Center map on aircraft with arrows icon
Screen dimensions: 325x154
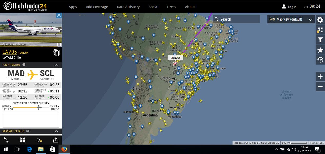(x=23, y=140)
